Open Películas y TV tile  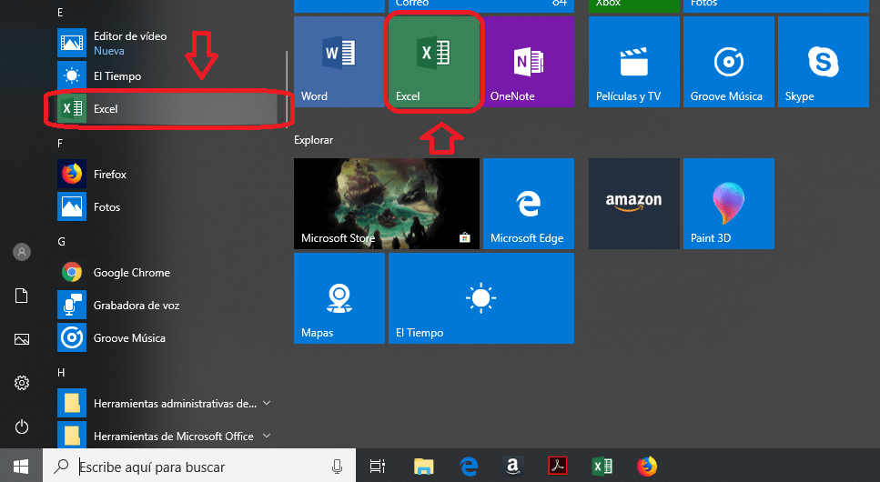click(x=634, y=62)
